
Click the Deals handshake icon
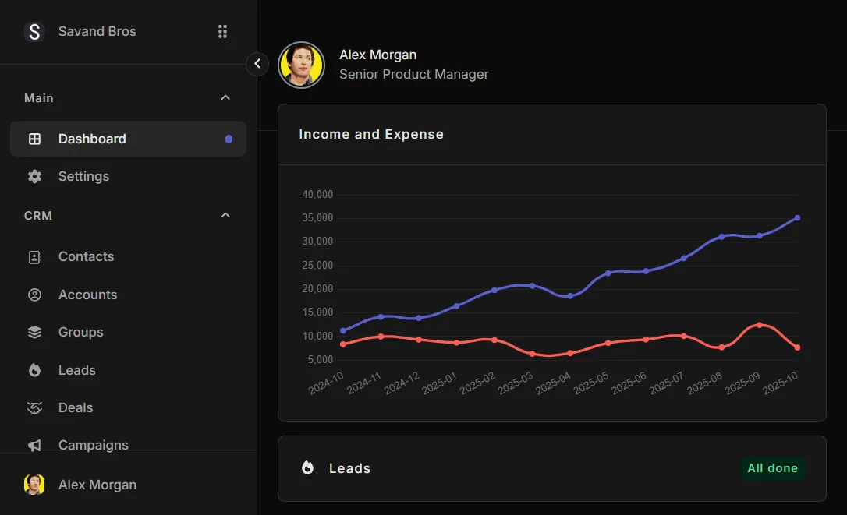tap(34, 407)
